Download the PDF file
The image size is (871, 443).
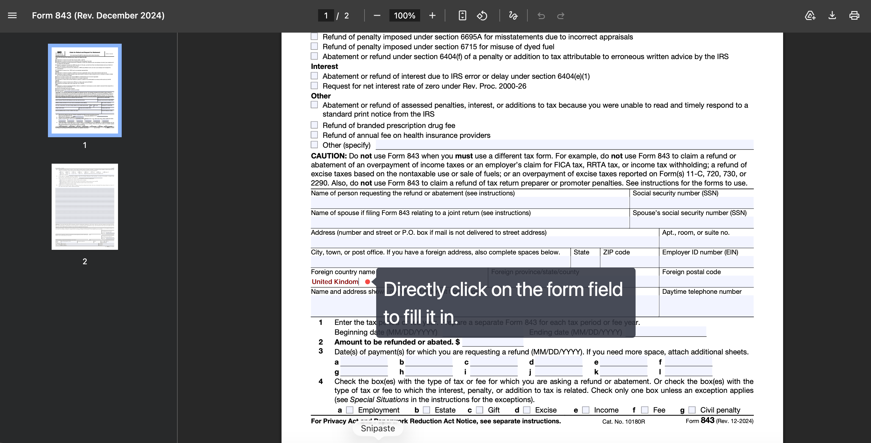click(832, 16)
